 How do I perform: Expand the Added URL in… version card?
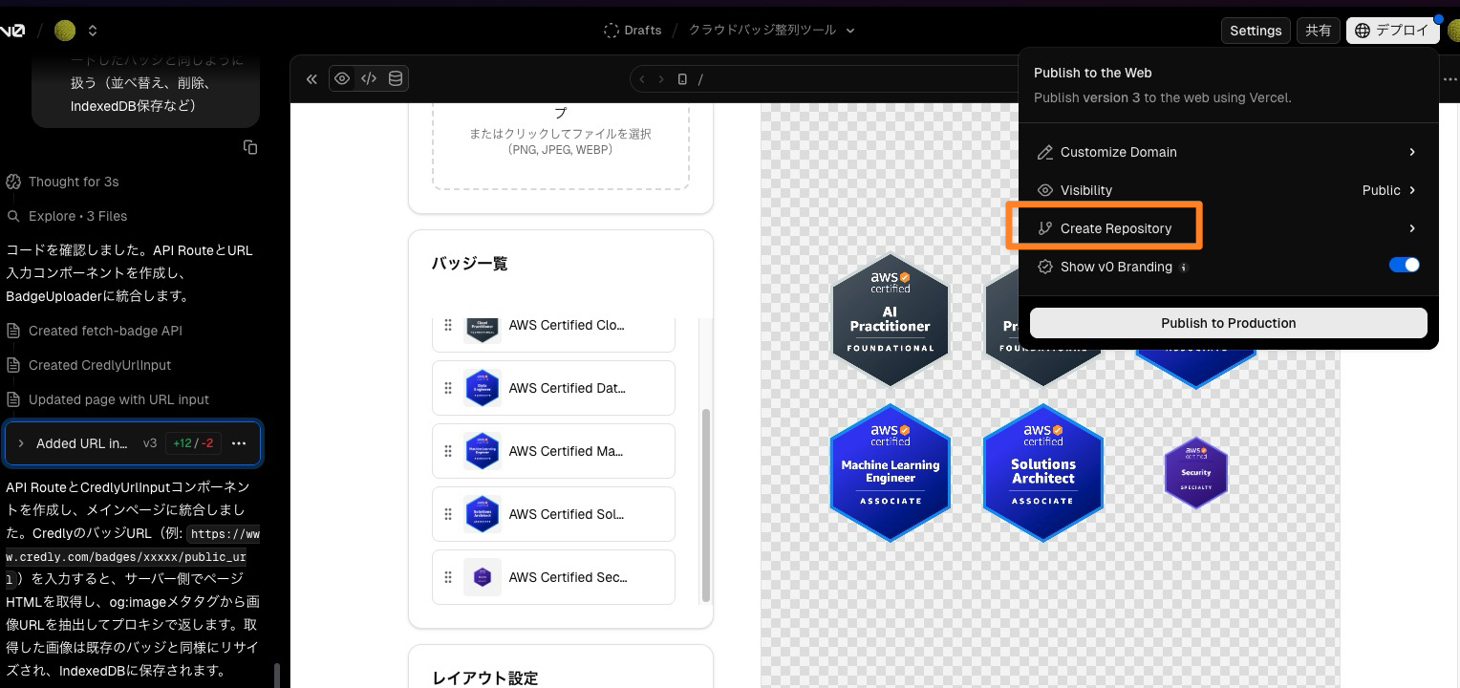21,443
